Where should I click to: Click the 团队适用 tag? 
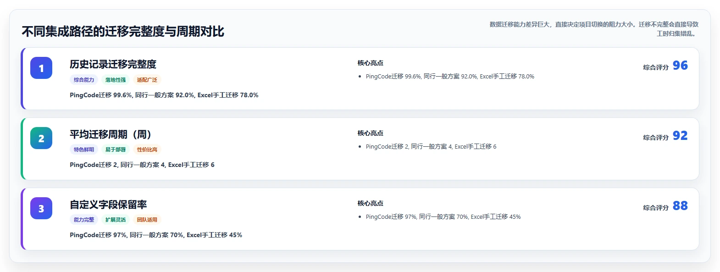(147, 220)
